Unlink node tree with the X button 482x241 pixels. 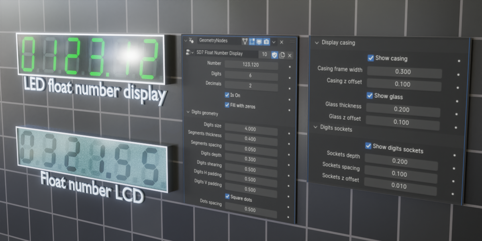coord(290,54)
